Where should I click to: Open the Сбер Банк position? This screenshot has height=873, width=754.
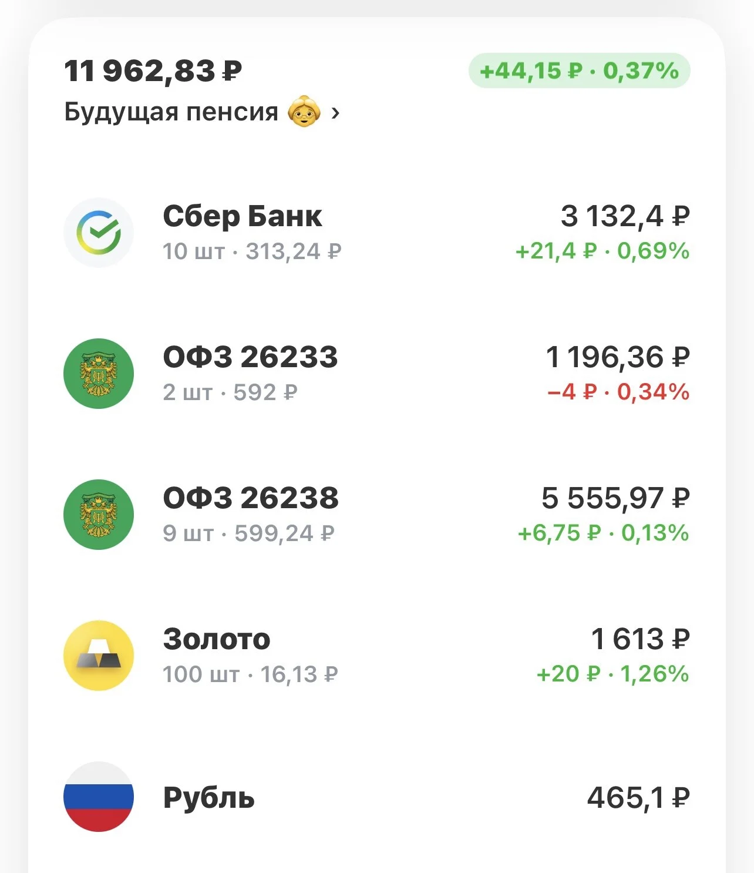376,233
